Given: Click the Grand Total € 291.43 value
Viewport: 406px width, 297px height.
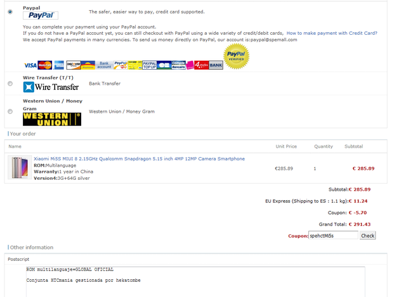Looking at the screenshot, I should pos(360,224).
